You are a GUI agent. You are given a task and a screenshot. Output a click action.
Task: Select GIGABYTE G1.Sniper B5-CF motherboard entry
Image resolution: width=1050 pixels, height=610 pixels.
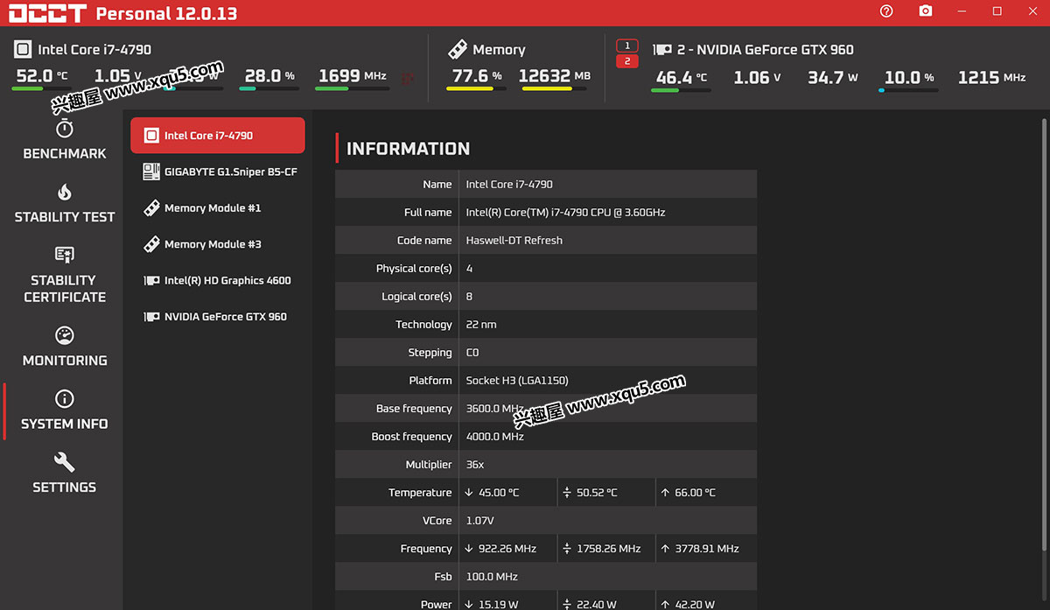218,172
